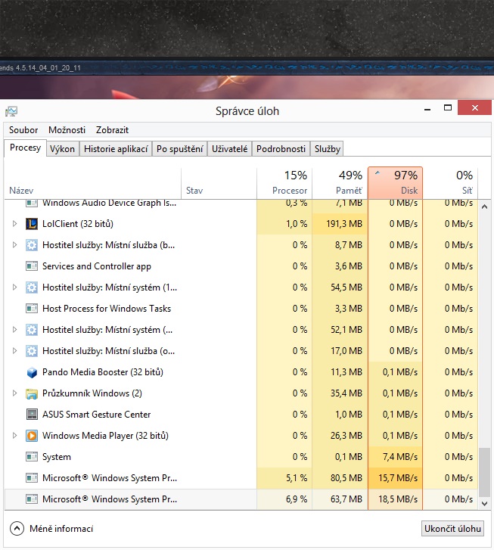
Task: Click the Méně informací link text
Action: (61, 529)
